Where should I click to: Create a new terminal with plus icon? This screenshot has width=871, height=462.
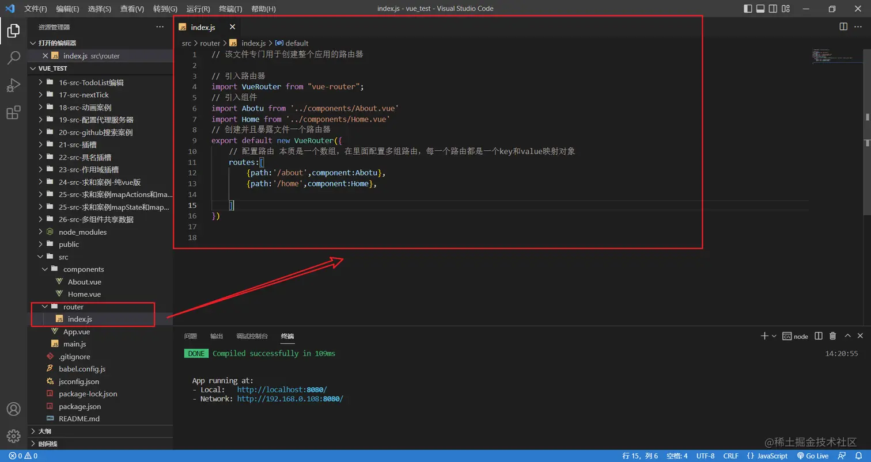(x=764, y=336)
